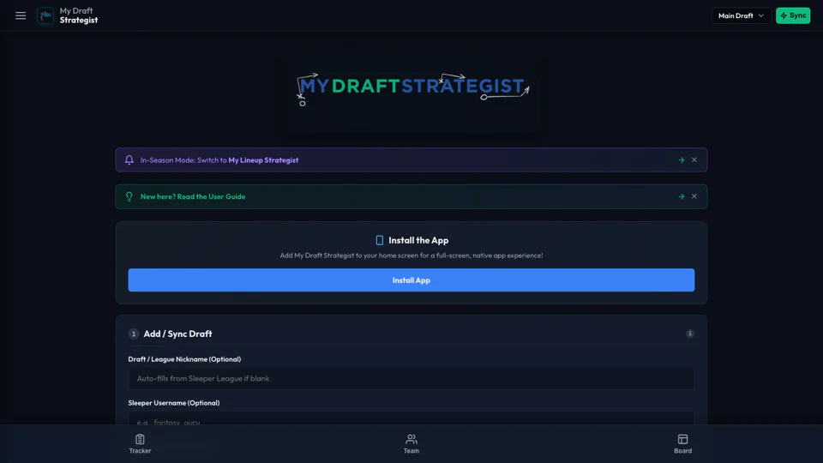Follow the In-Season Mode banner arrow
Image resolution: width=823 pixels, height=463 pixels.
tap(682, 160)
